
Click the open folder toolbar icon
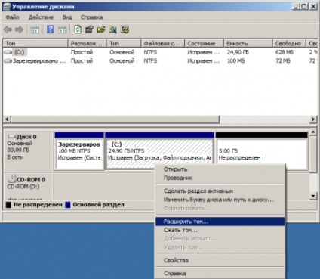101,29
